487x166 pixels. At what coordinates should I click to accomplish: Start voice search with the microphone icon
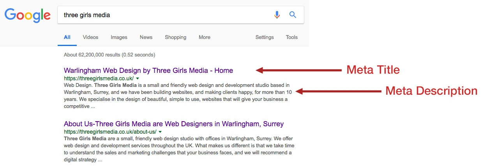click(277, 15)
